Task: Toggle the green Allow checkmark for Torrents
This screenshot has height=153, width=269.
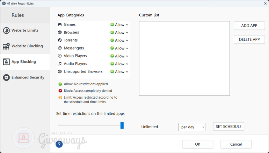Action: click(x=112, y=40)
